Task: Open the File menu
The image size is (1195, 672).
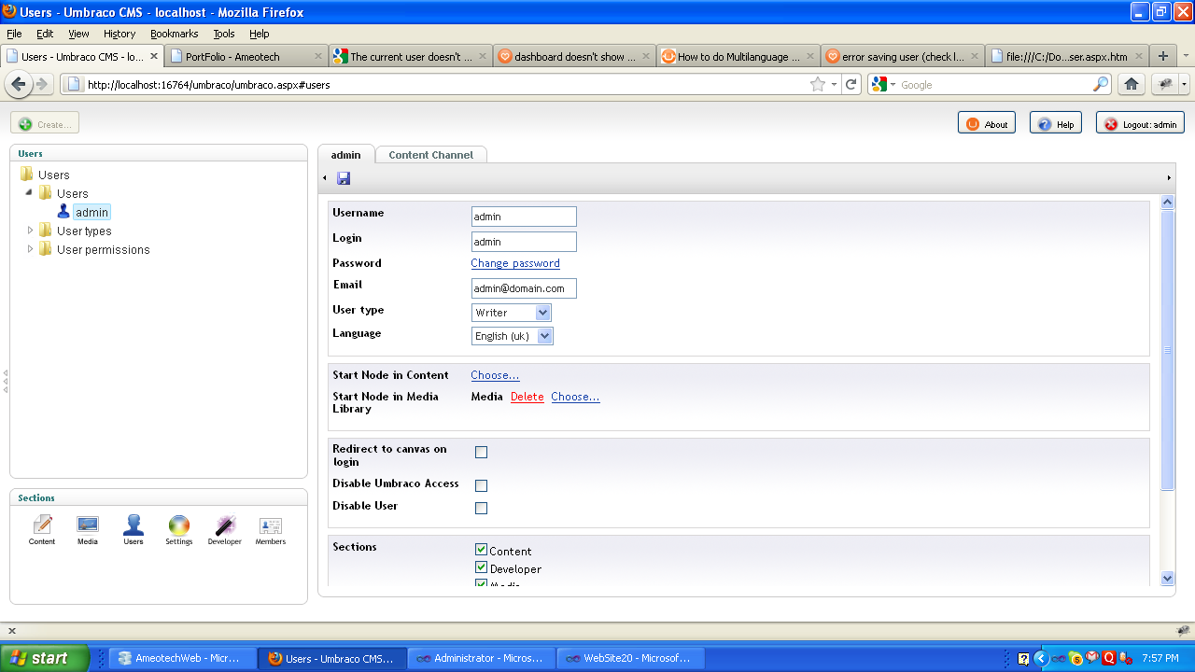Action: pyautogui.click(x=14, y=34)
